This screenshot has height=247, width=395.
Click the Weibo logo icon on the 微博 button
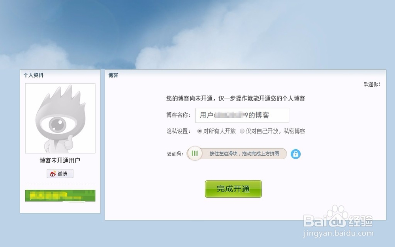pos(53,174)
